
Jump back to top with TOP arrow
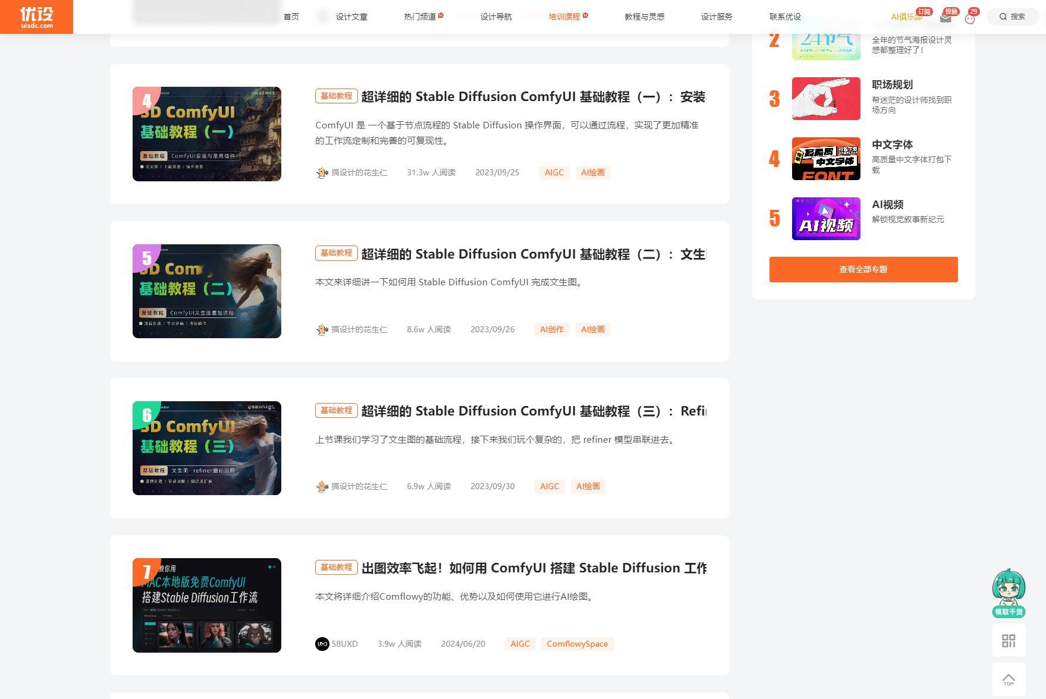coord(1009,679)
